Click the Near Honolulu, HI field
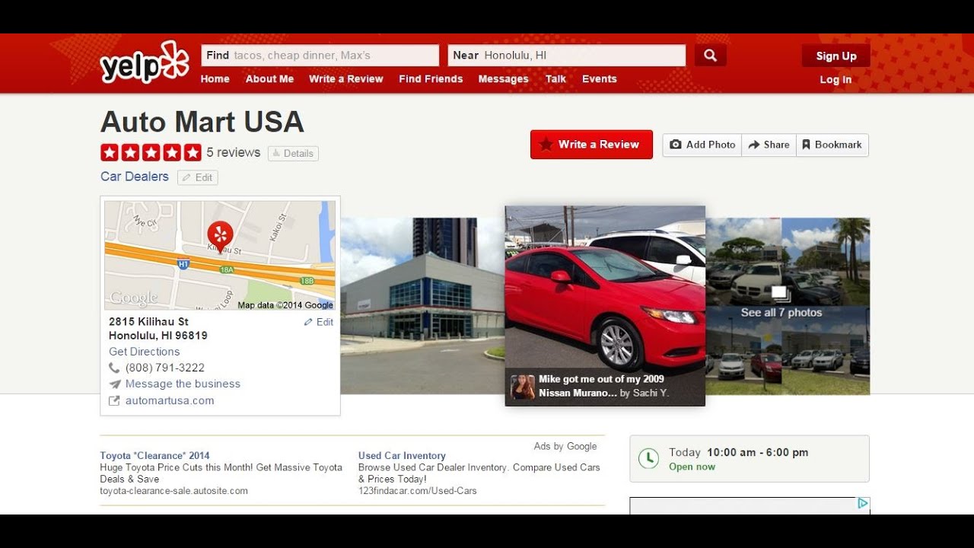This screenshot has width=974, height=548. [567, 56]
